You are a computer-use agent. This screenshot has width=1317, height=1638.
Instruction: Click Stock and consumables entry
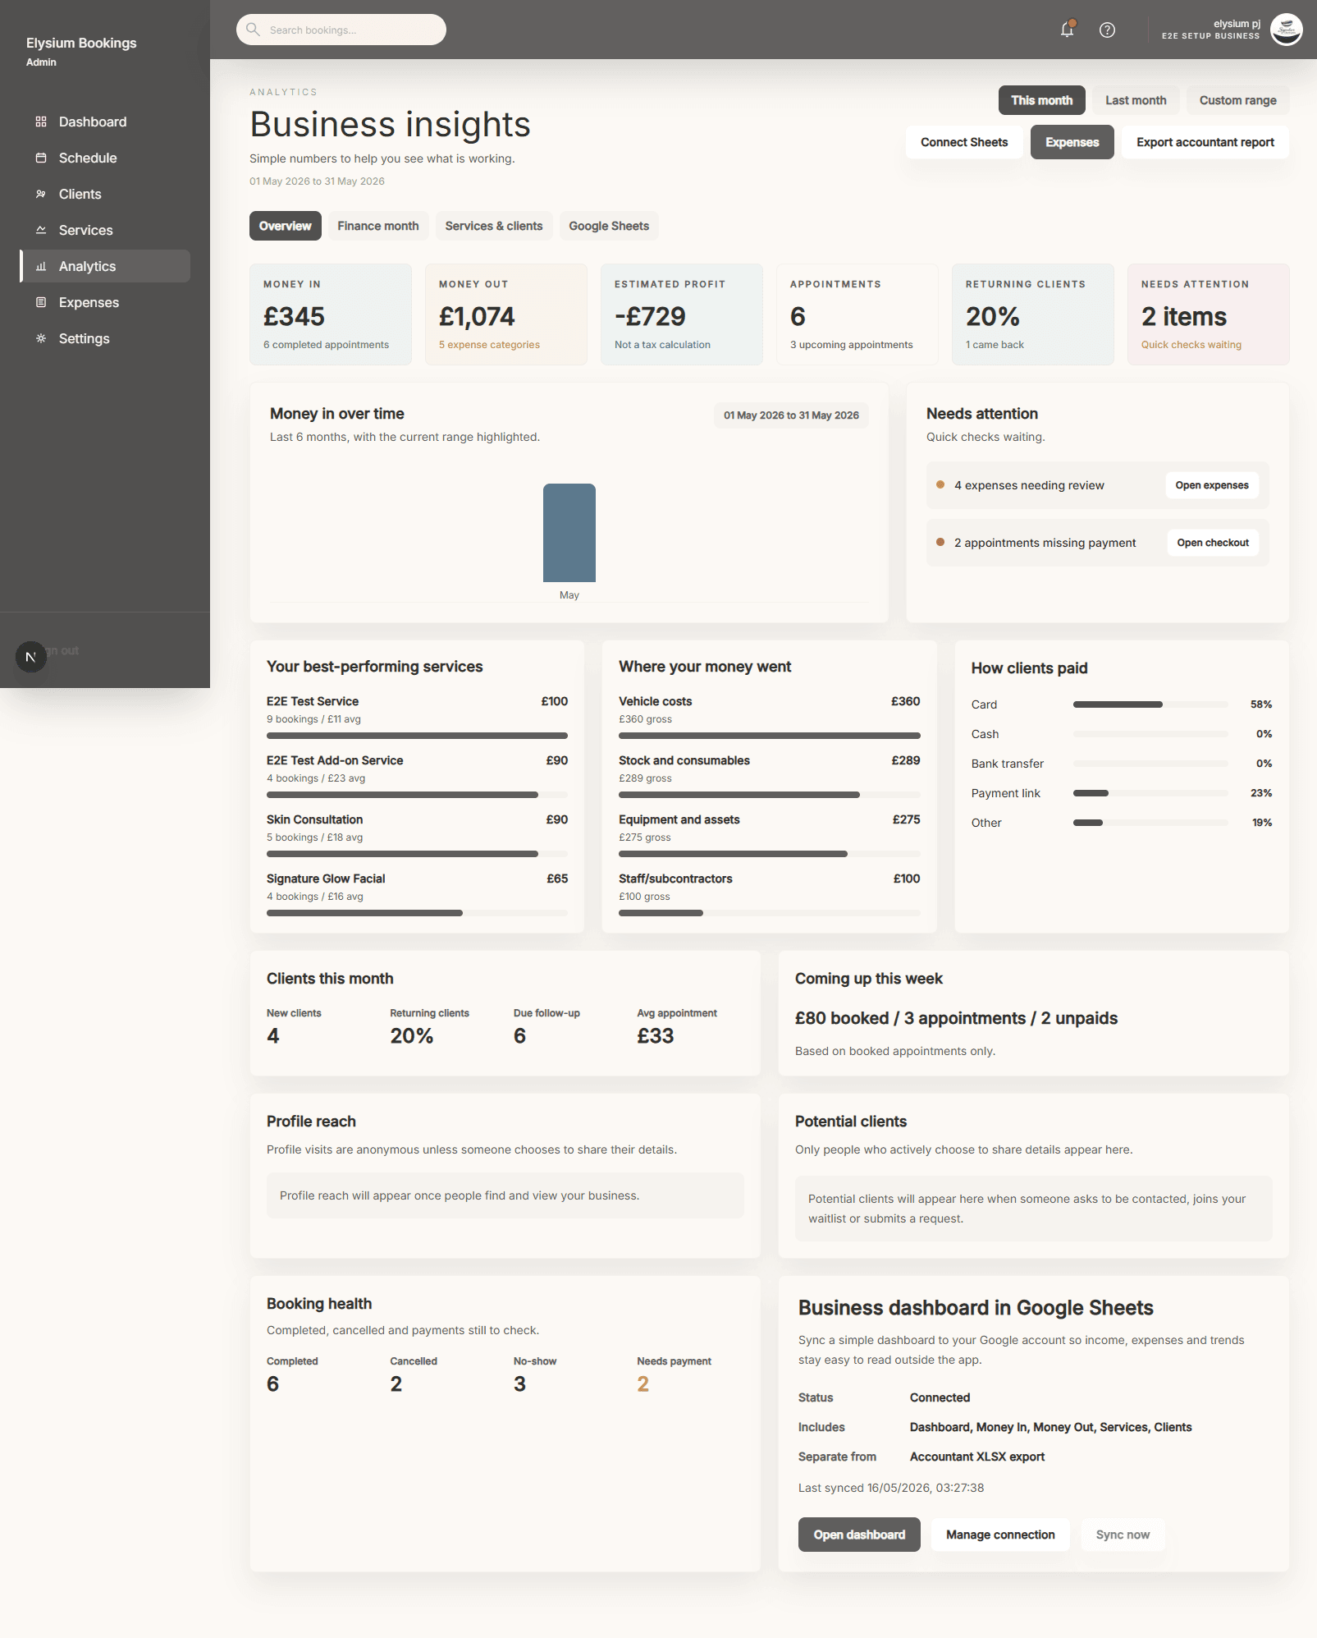(769, 776)
